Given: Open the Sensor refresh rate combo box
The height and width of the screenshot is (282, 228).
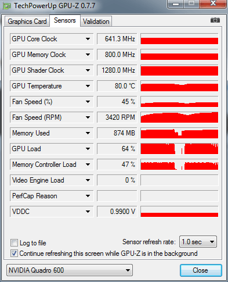Looking at the screenshot, I should point(198,242).
